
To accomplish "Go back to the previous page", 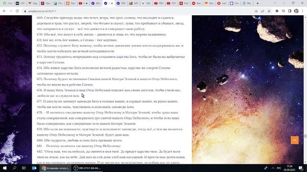I will coord(4,11).
